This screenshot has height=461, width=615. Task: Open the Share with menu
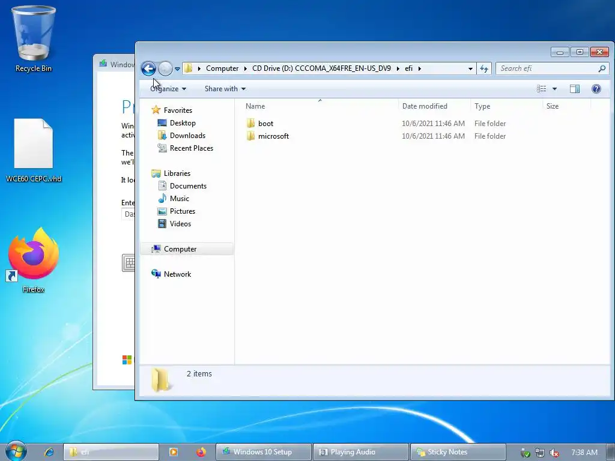click(225, 89)
